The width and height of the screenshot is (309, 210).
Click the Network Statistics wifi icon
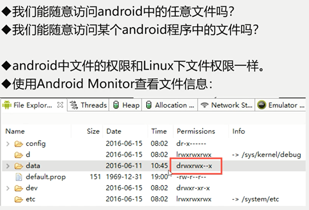pos(205,105)
